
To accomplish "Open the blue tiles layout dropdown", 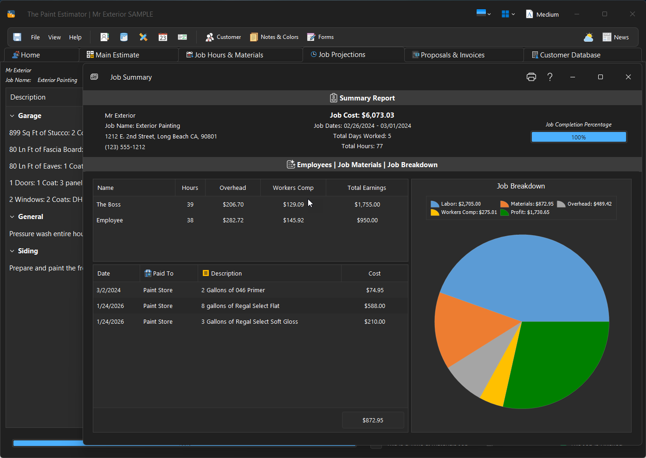I will (508, 14).
